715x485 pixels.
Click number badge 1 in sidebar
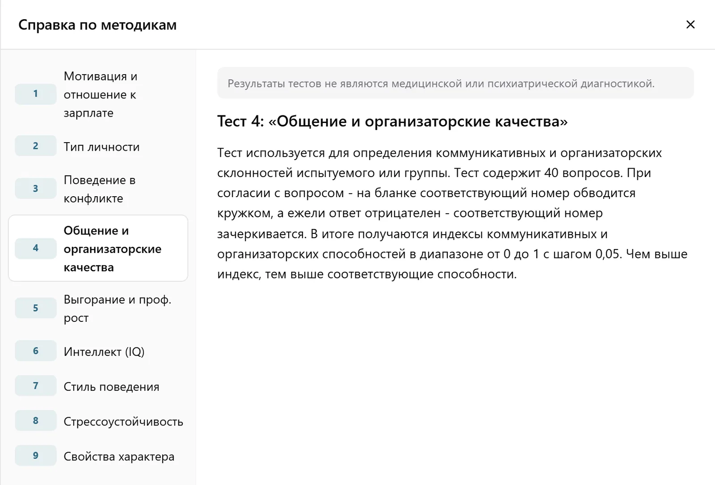point(36,94)
